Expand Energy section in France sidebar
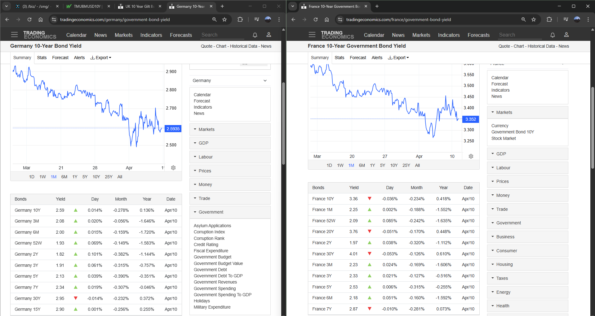Image resolution: width=595 pixels, height=316 pixels. [527, 292]
